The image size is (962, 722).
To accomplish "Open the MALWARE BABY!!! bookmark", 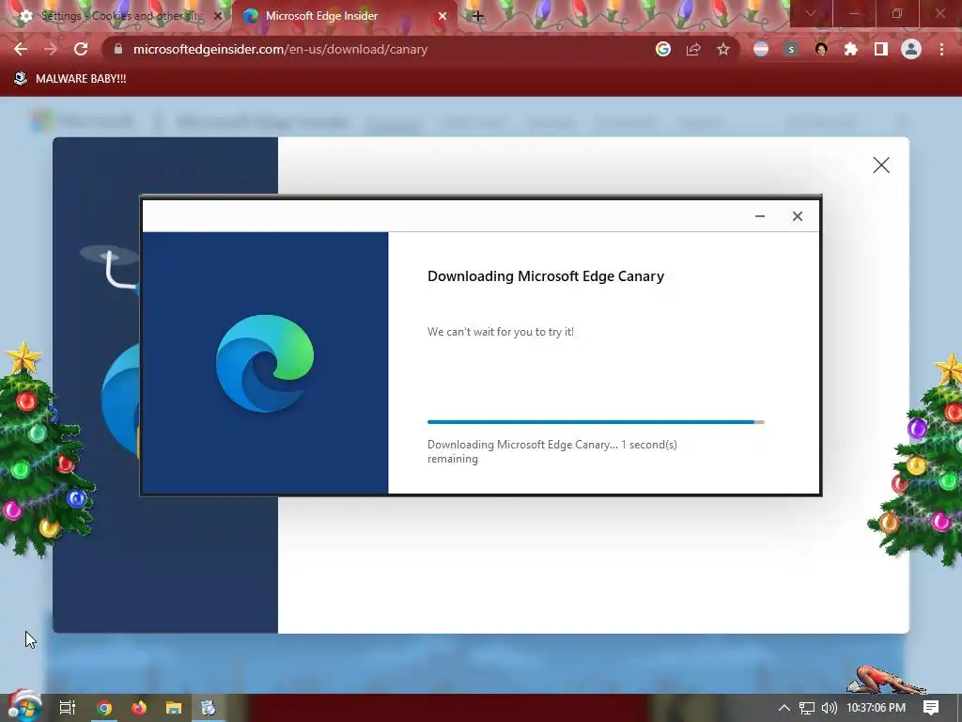I will tap(70, 79).
